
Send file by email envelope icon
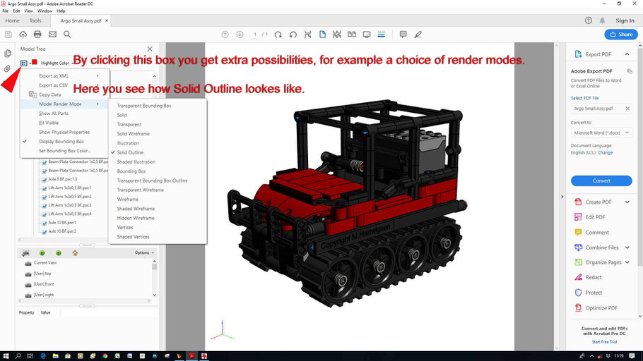pyautogui.click(x=52, y=35)
